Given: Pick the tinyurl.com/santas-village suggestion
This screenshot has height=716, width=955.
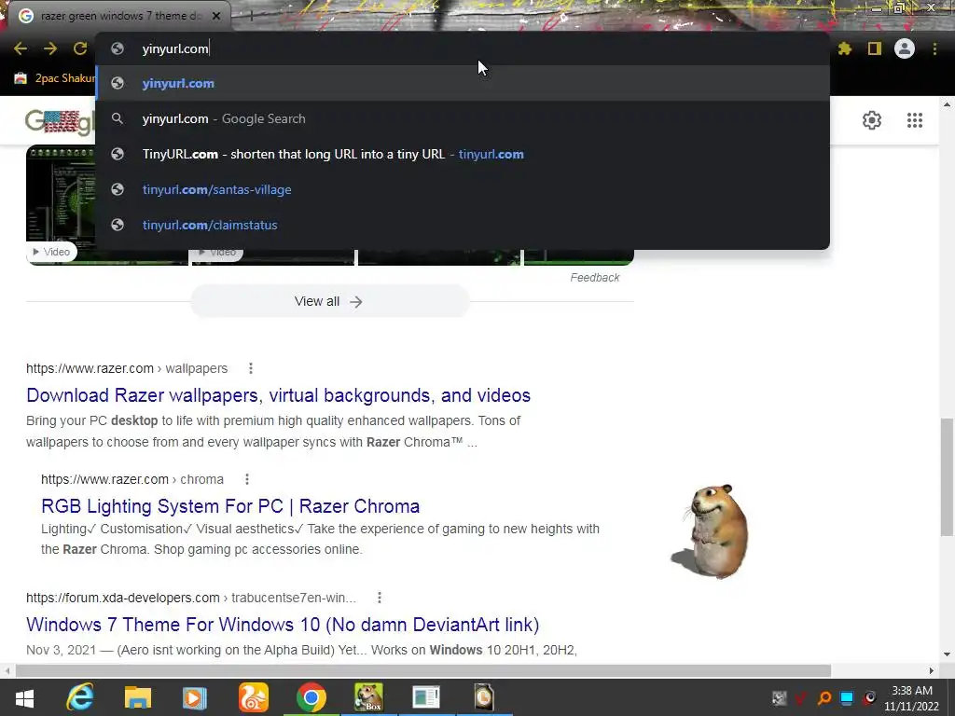Looking at the screenshot, I should [x=463, y=189].
